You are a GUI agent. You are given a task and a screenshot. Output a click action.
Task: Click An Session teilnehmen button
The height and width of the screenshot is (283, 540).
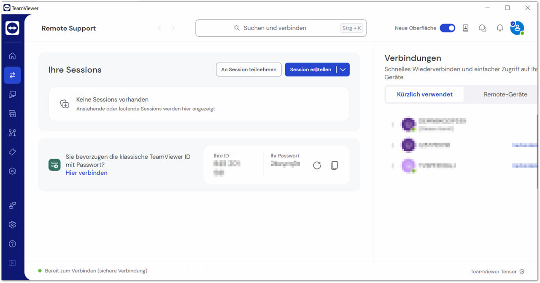[x=249, y=69]
